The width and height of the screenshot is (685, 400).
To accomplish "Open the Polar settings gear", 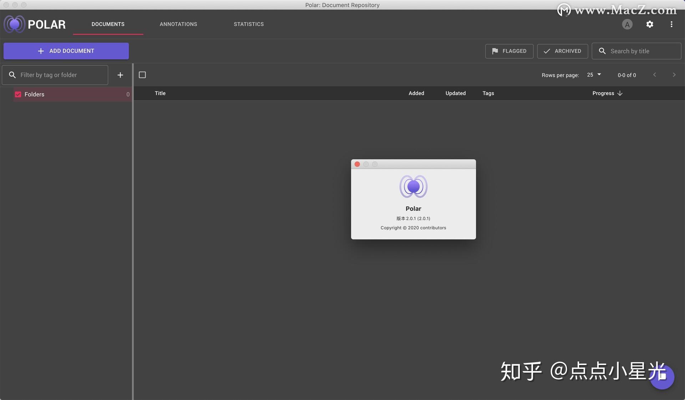I will 650,24.
